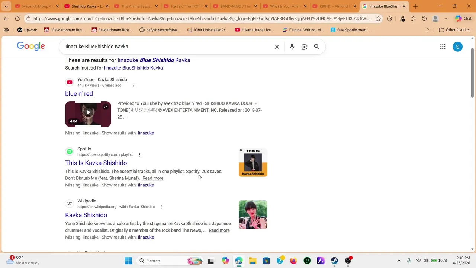
Task: Open Upwork bookmark
Action: [27, 30]
